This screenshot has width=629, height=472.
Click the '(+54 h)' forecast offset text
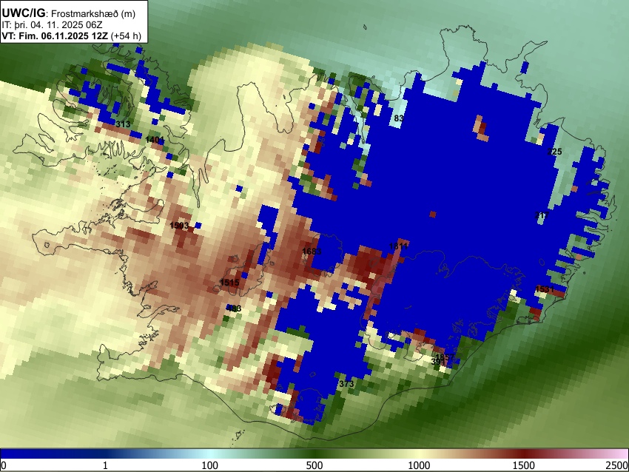click(126, 36)
